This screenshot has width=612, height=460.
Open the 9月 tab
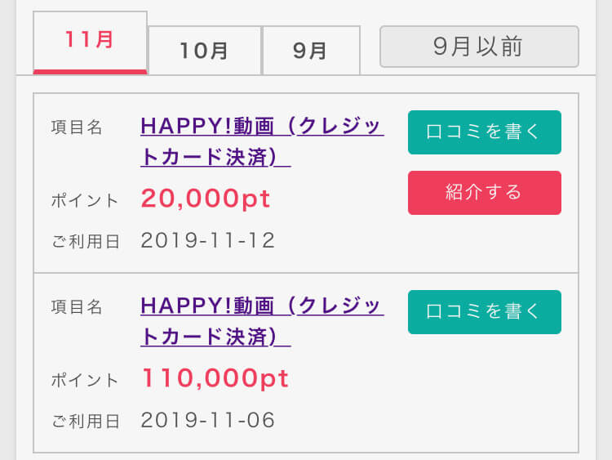click(x=310, y=51)
